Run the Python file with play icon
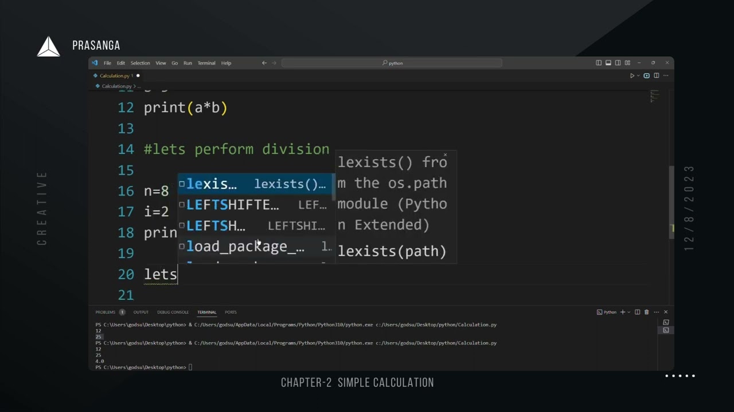The image size is (734, 412). (632, 76)
